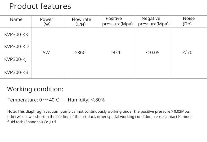Click the KVP300-KB model cell
207x142 pixels.
pos(16,72)
